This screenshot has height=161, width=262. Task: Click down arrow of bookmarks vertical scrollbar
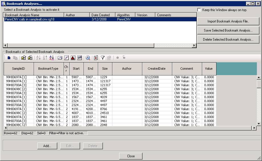(x=259, y=124)
